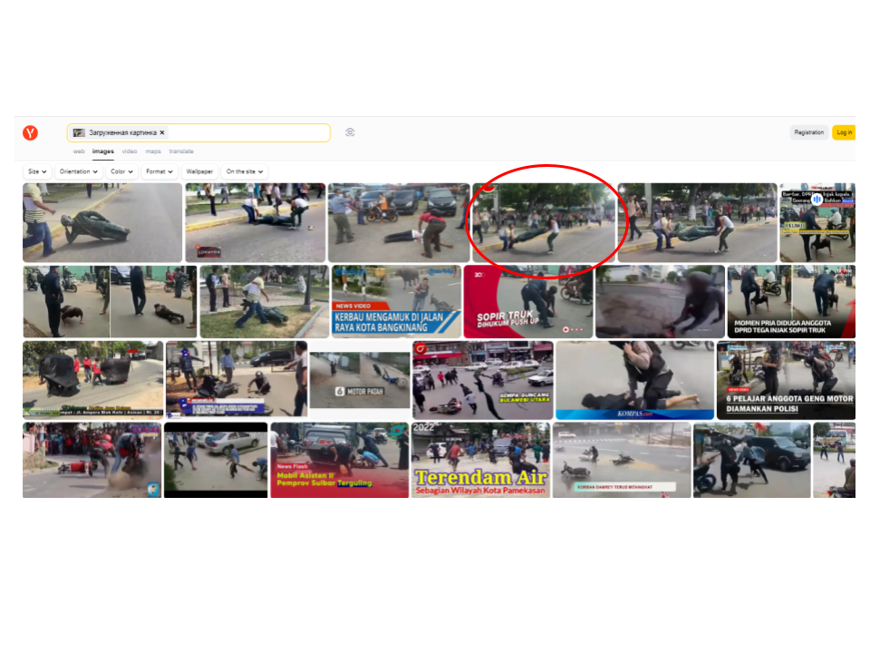The image size is (870, 653).
Task: Open the On the site dropdown
Action: point(245,171)
